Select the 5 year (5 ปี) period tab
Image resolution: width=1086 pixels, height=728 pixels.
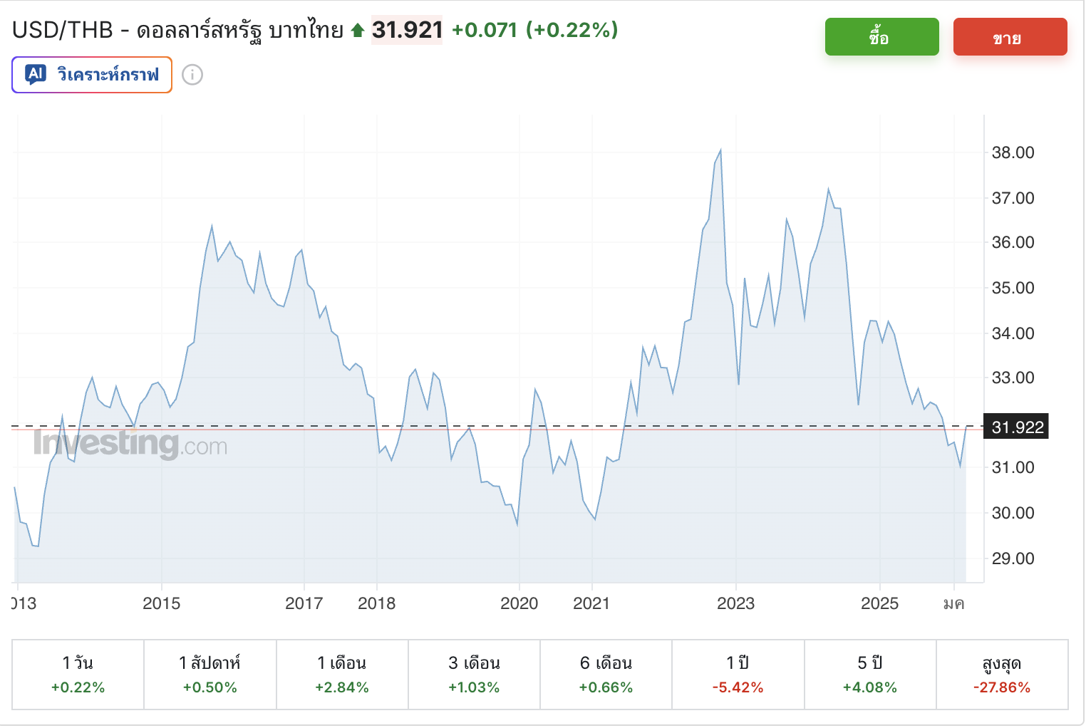pos(869,674)
